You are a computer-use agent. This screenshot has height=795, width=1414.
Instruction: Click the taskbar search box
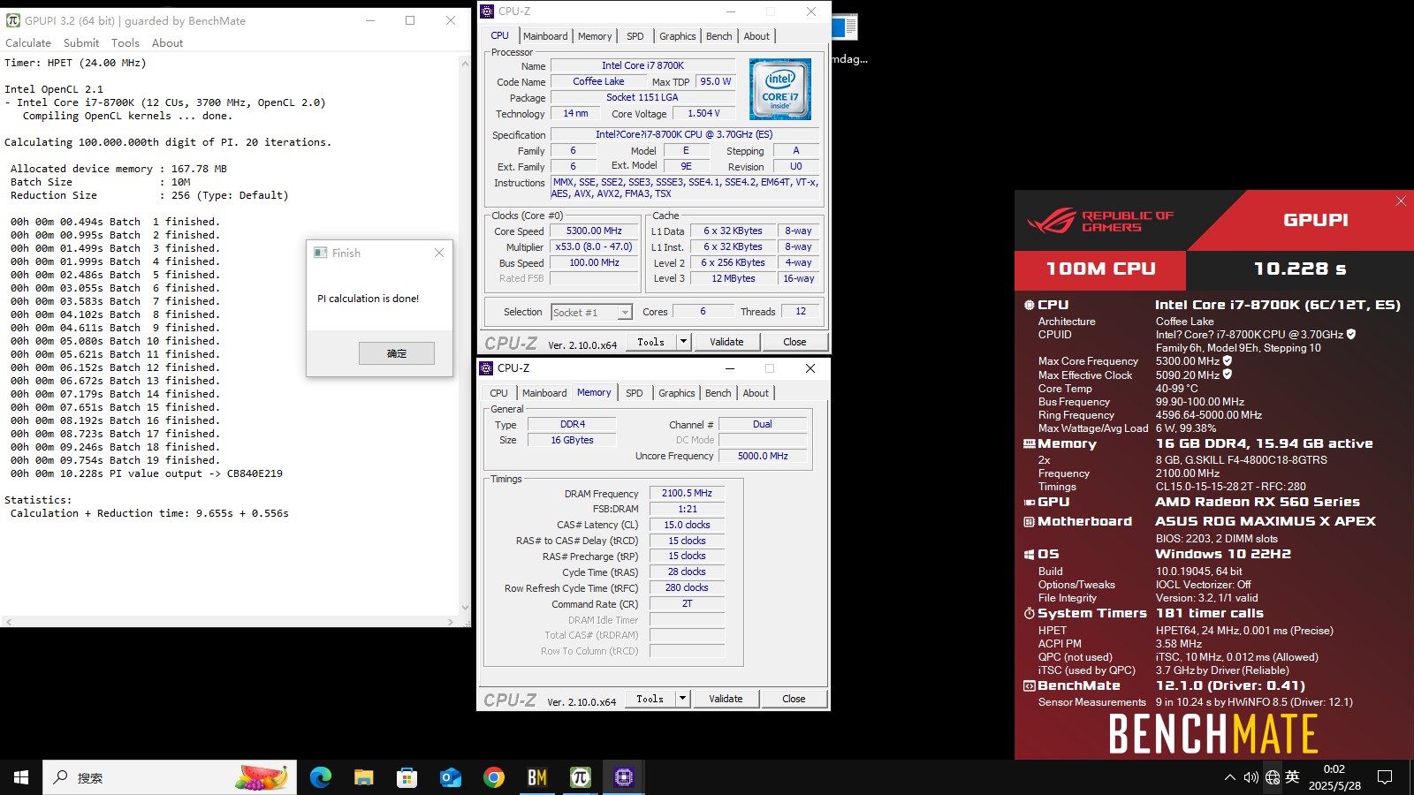pos(170,777)
